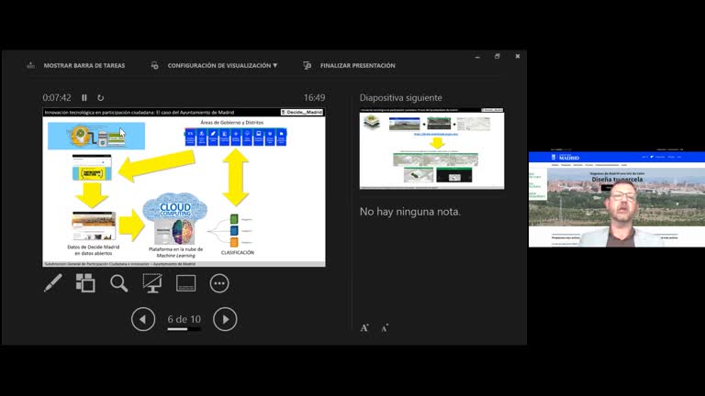Click the 6 de 10 slide counter

184,319
